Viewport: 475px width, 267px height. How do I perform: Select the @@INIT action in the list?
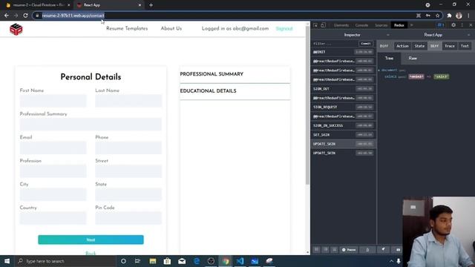[343, 52]
